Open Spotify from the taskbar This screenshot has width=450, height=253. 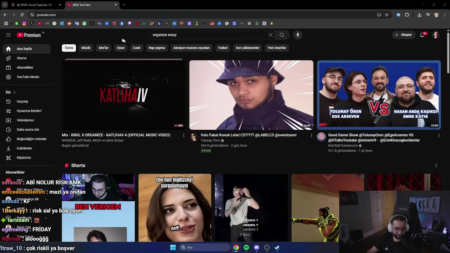246,247
